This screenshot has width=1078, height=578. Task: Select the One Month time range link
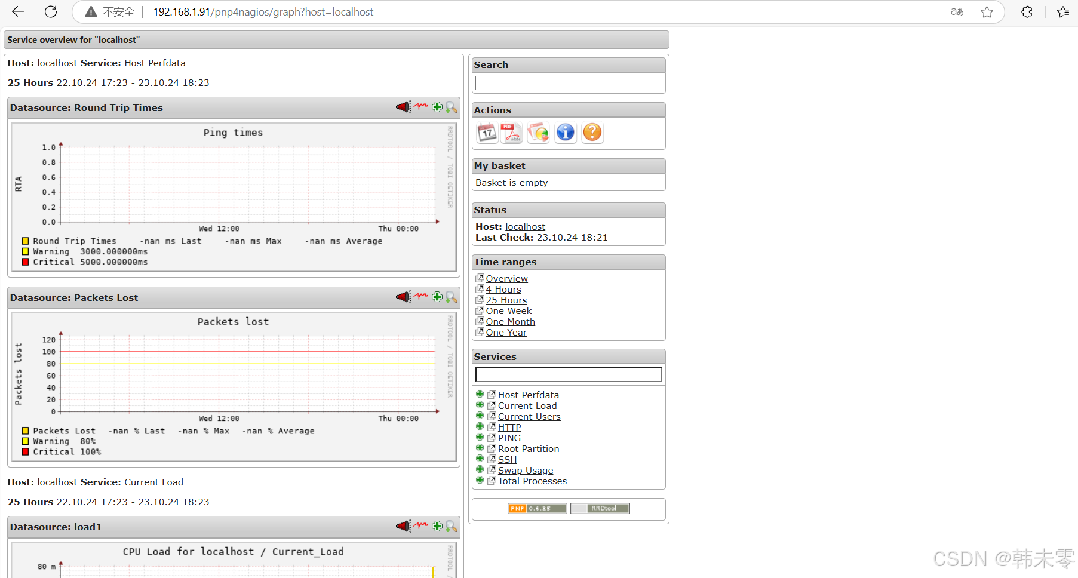[x=510, y=321]
